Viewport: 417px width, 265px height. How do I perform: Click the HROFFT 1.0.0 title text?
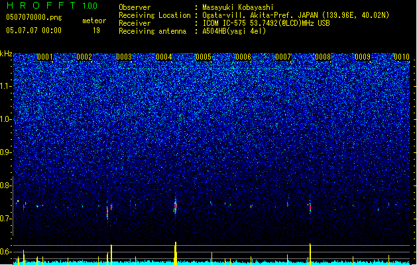click(52, 5)
